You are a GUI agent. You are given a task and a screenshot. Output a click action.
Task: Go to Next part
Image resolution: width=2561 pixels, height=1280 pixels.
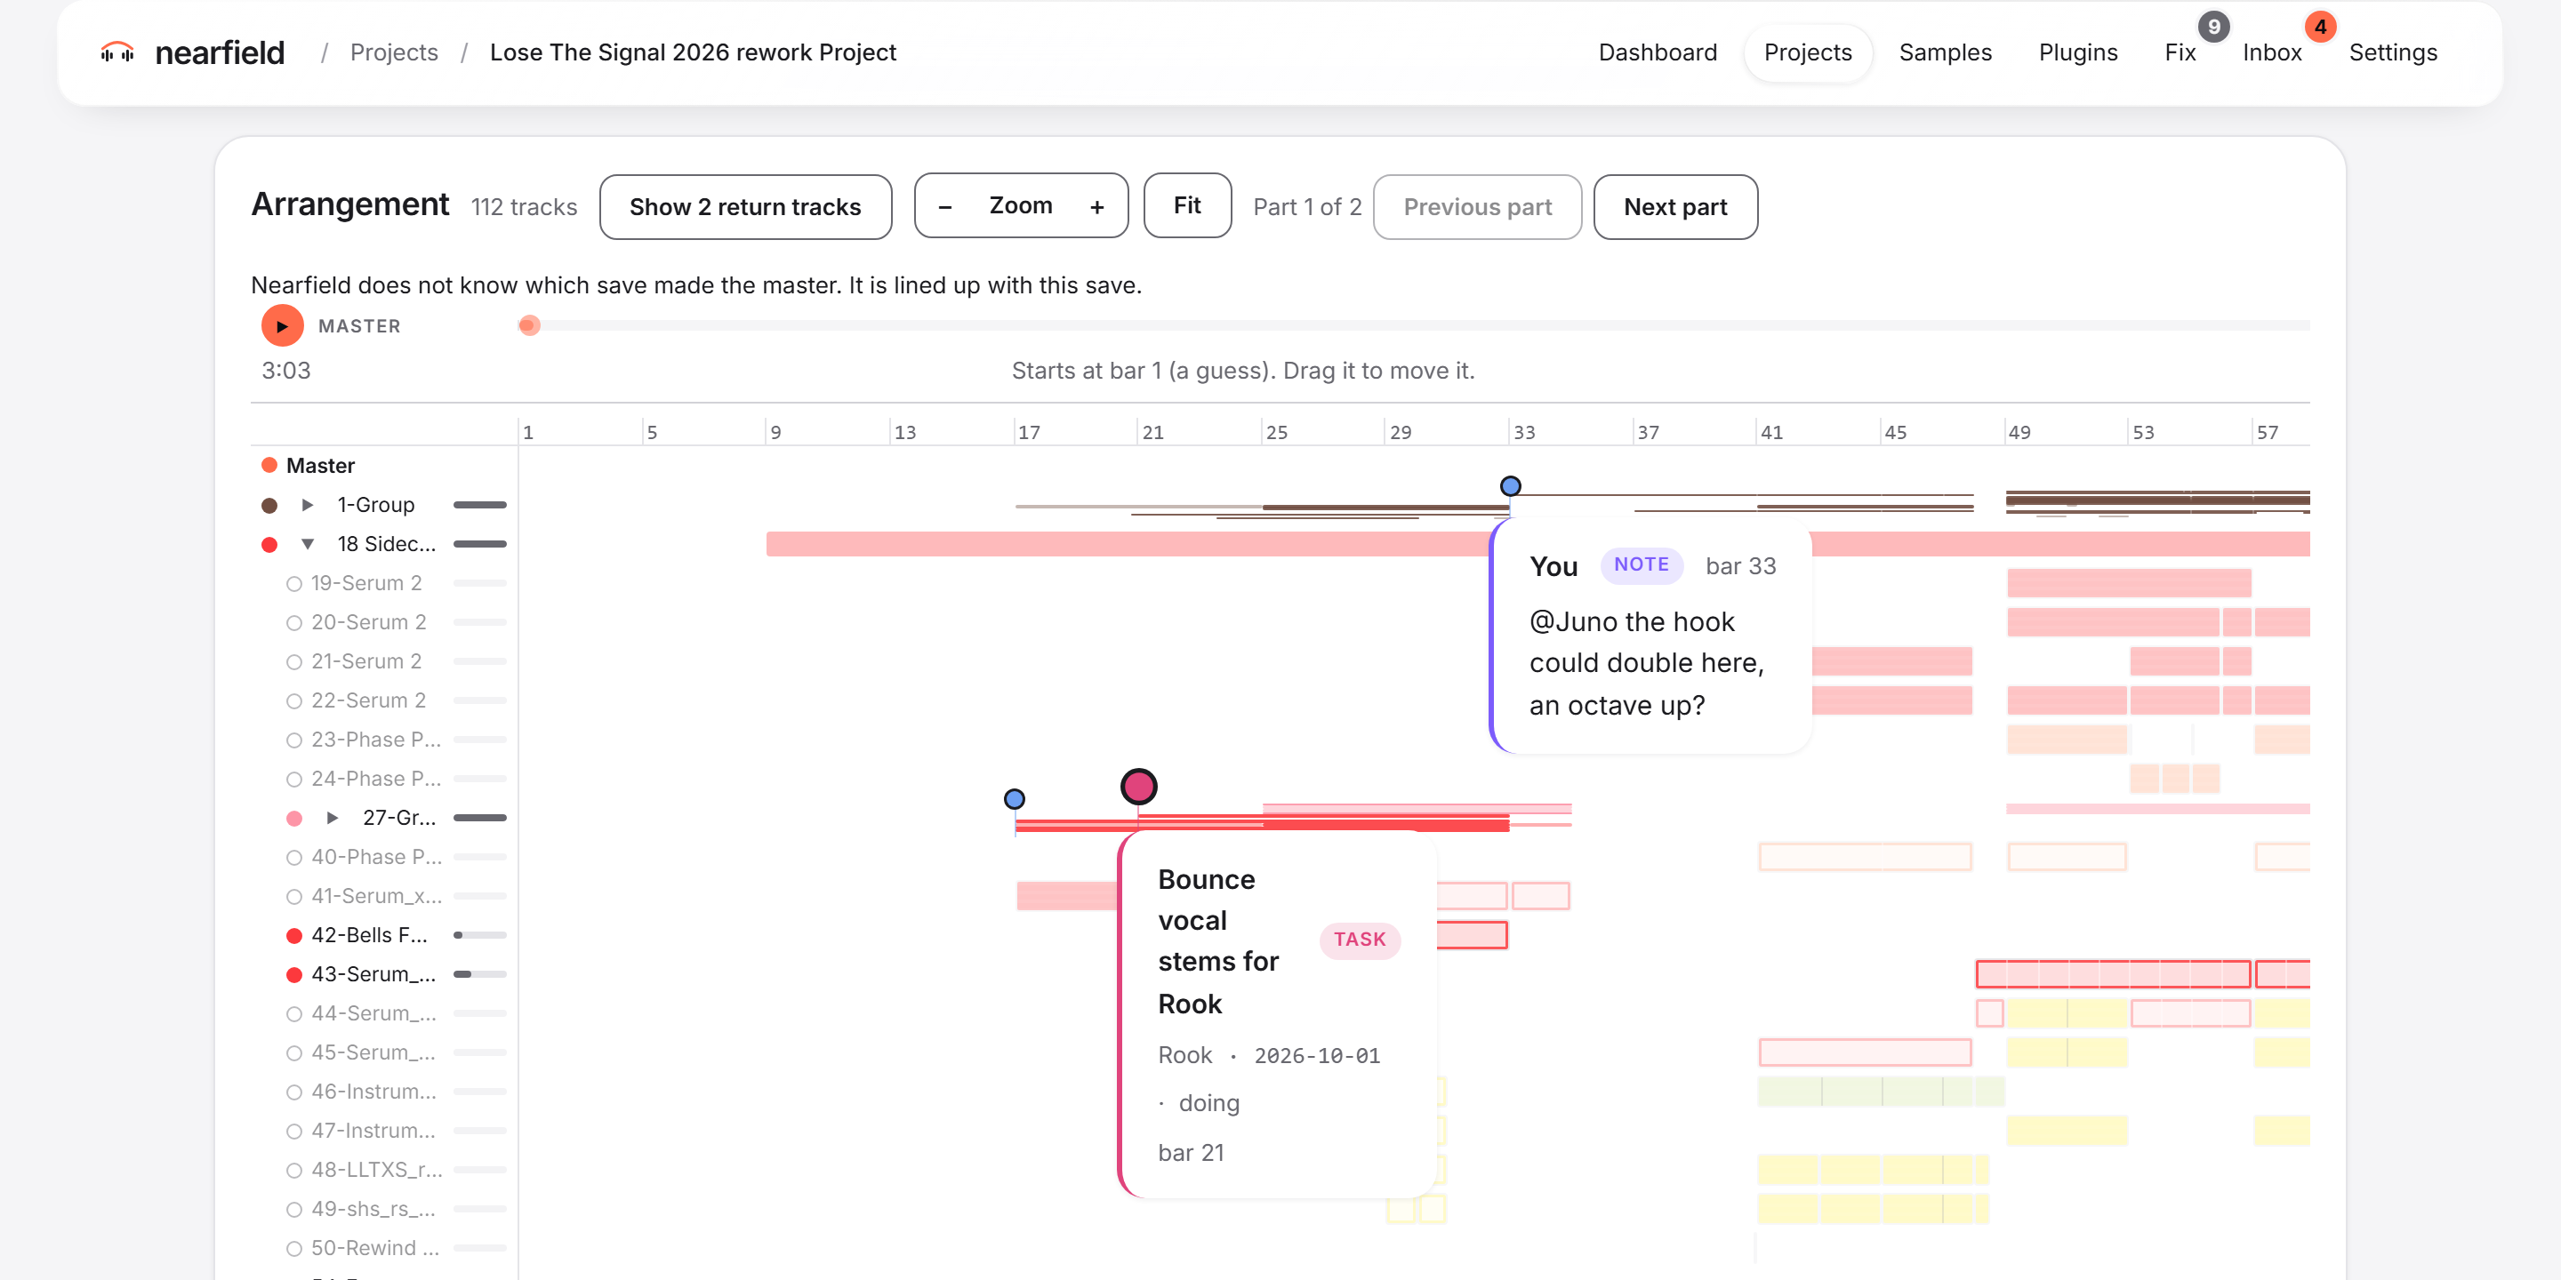1675,207
